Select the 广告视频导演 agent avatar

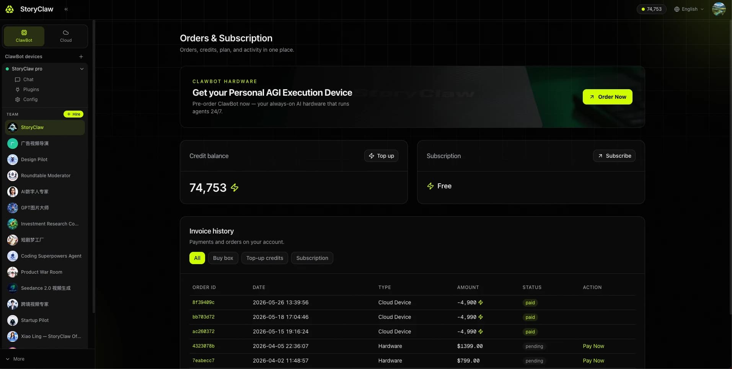tap(13, 144)
